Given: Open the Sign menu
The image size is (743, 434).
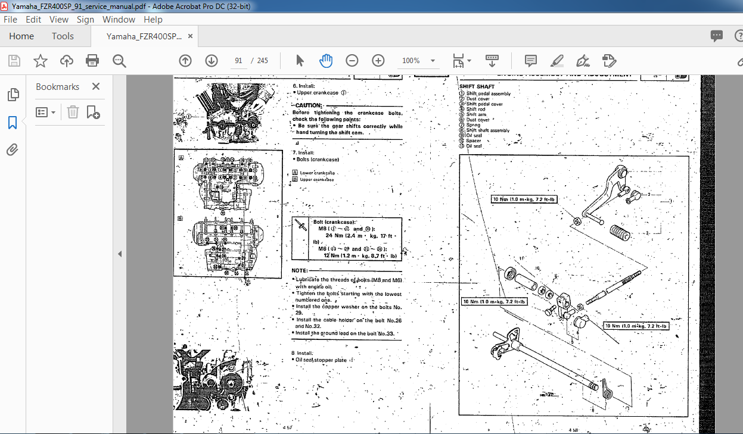Looking at the screenshot, I should [85, 19].
